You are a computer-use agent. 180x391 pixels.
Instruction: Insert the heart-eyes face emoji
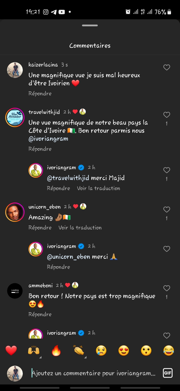click(124, 350)
